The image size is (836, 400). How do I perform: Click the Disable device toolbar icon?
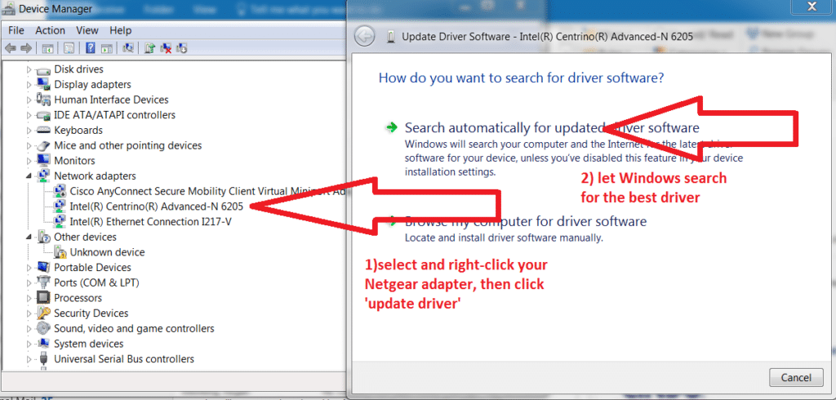tap(182, 48)
